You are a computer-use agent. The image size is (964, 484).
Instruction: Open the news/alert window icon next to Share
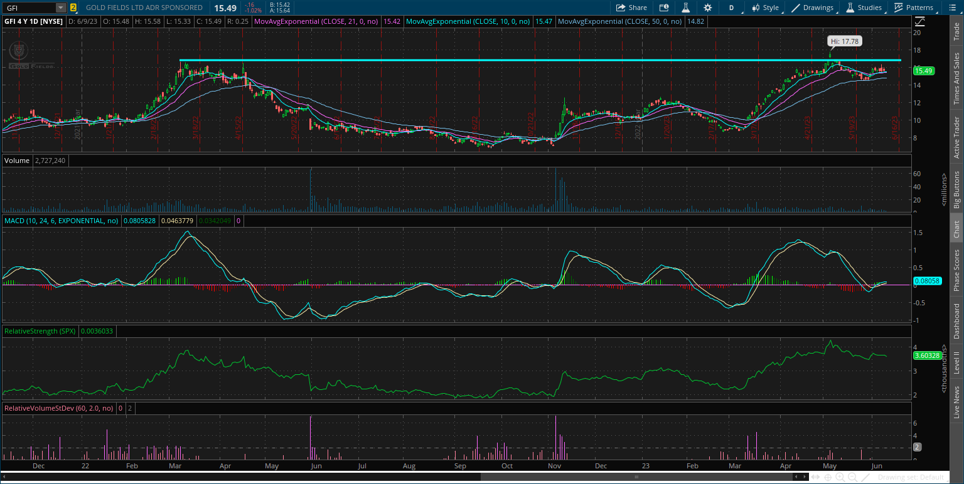coord(664,8)
